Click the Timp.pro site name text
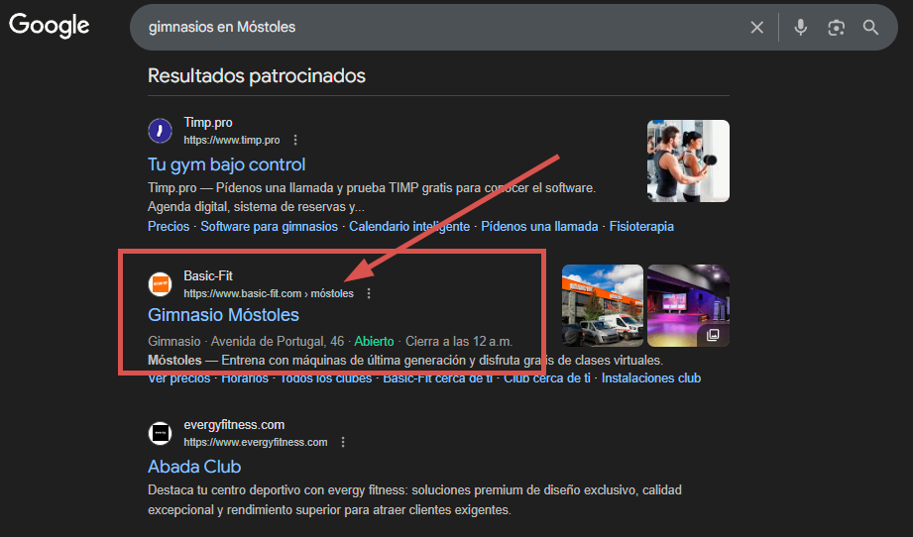This screenshot has width=913, height=537. [208, 122]
